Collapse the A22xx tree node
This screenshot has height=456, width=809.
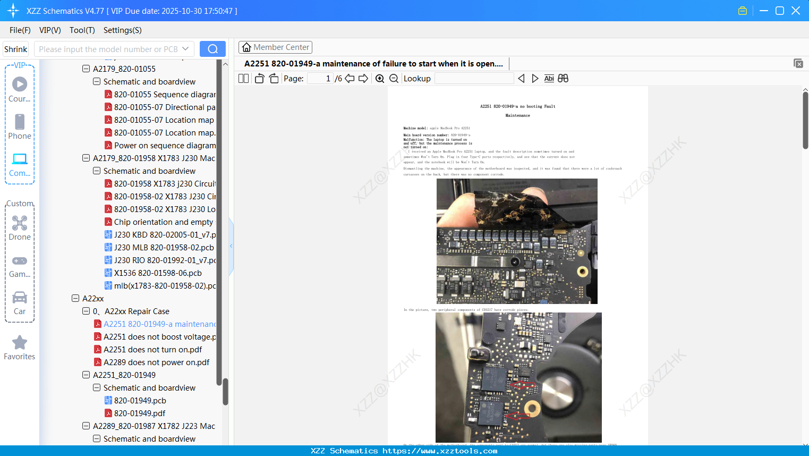tap(75, 298)
